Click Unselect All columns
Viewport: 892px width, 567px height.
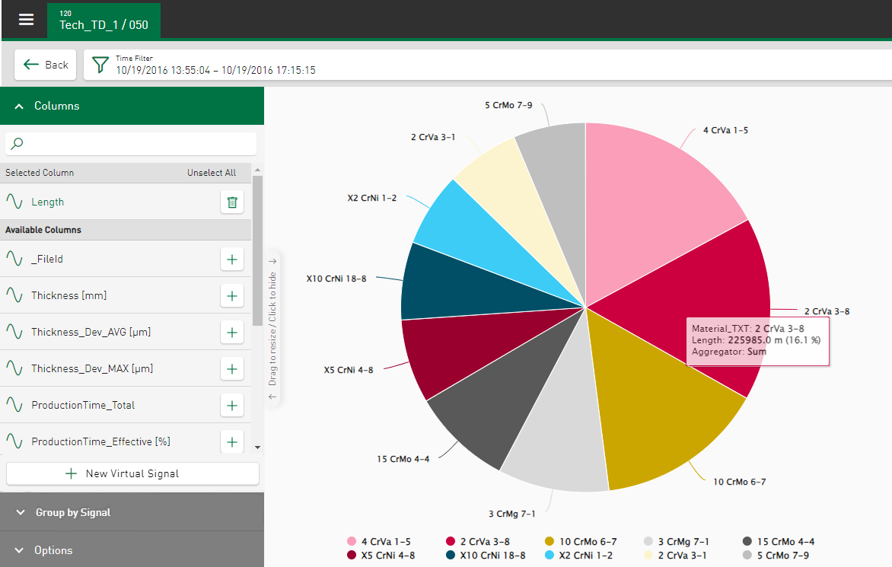212,173
